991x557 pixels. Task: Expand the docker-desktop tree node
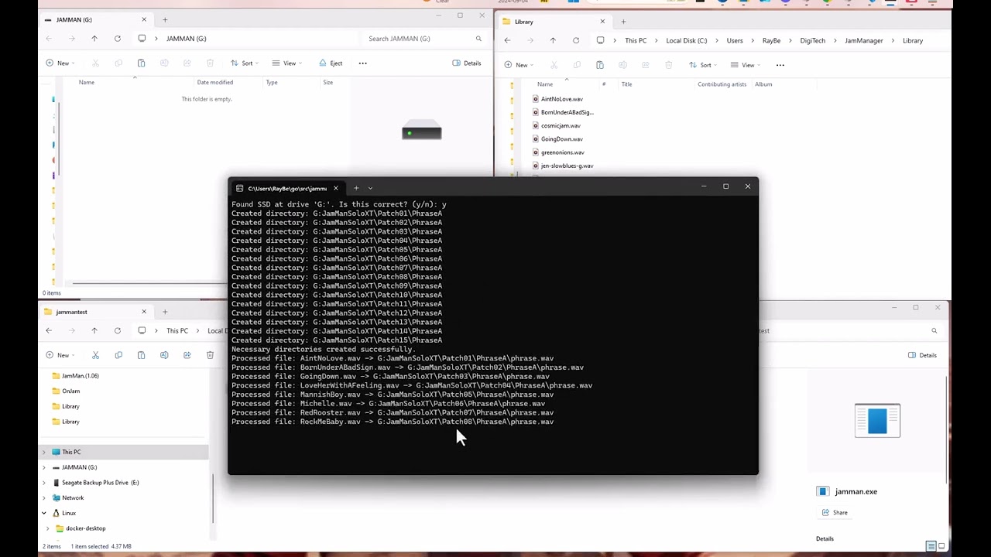[x=48, y=528]
